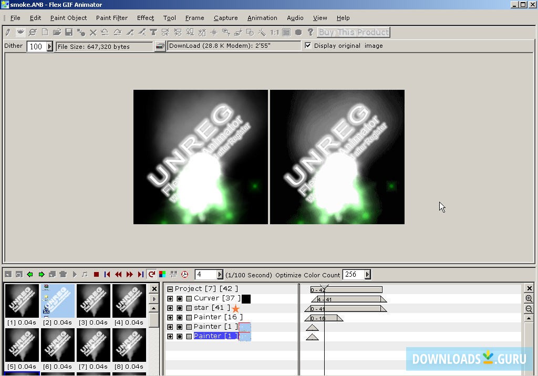Click the 0 - 16 Painter timeline bar
The width and height of the screenshot is (538, 376).
coord(324,318)
